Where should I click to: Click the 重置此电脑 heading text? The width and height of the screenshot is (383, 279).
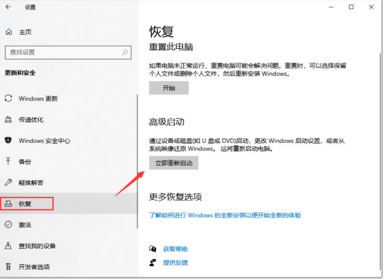pos(171,47)
